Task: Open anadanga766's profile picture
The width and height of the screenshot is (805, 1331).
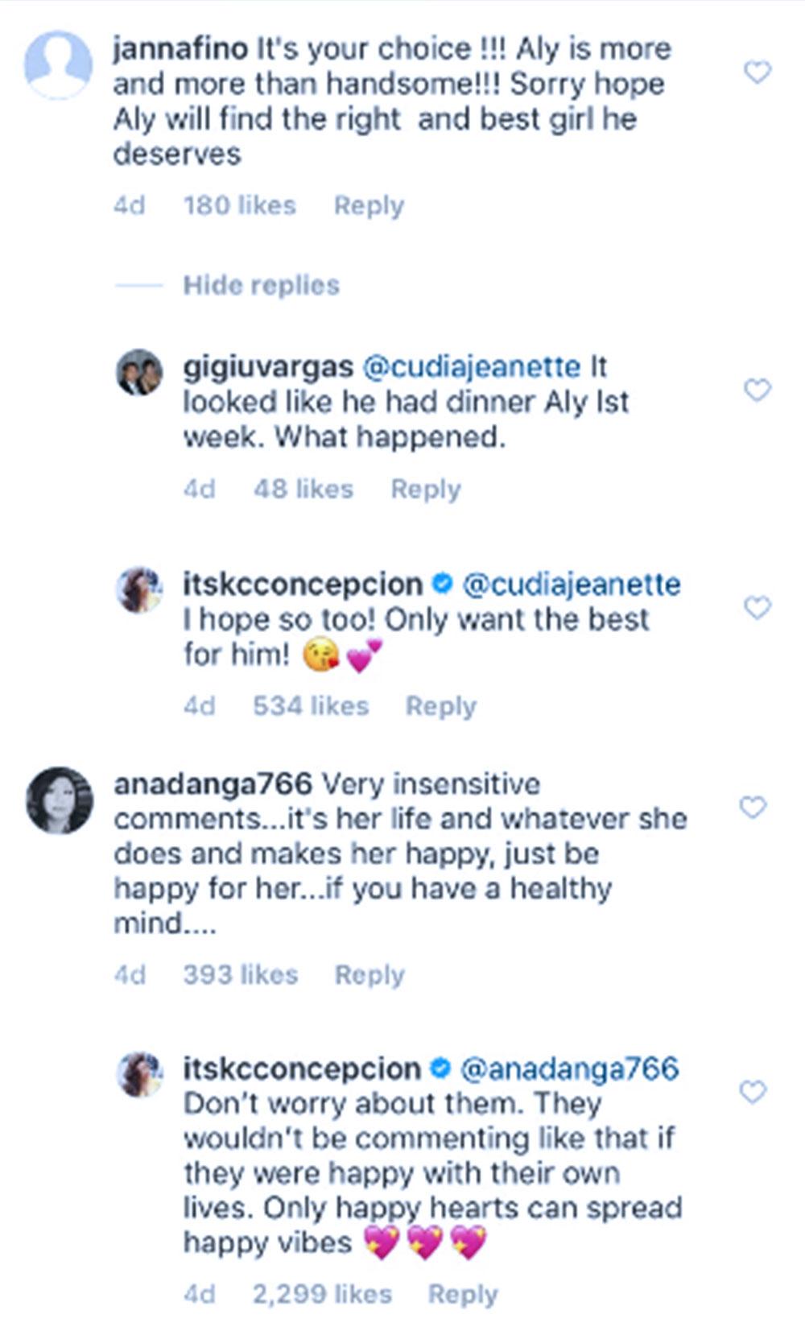Action: [x=60, y=800]
